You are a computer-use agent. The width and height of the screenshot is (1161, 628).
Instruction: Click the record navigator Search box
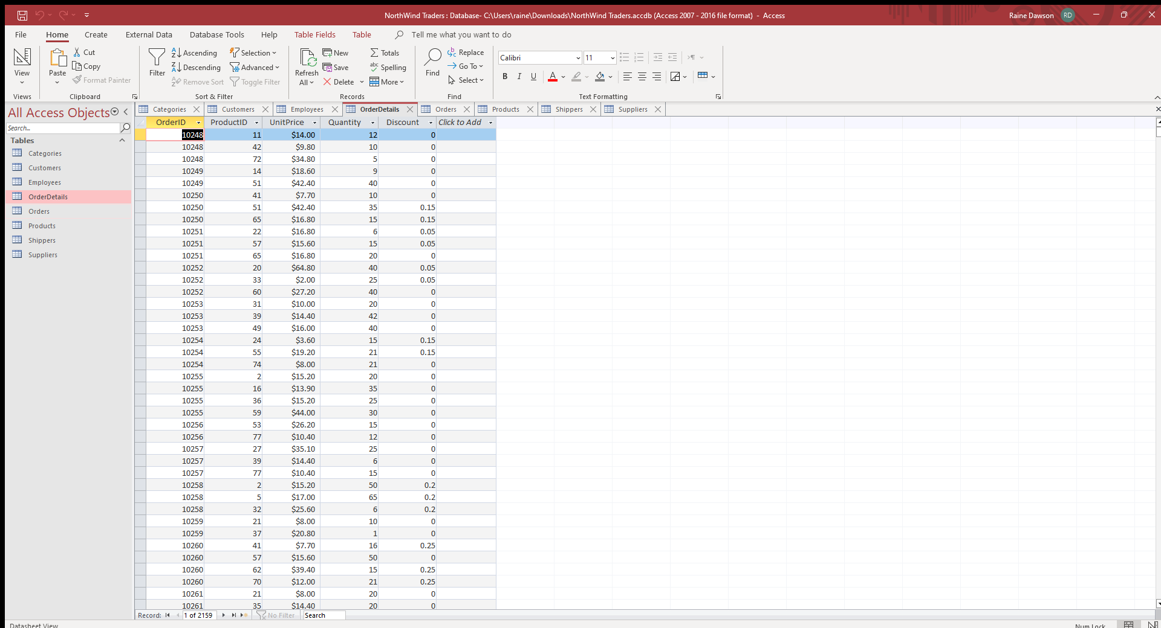[324, 615]
